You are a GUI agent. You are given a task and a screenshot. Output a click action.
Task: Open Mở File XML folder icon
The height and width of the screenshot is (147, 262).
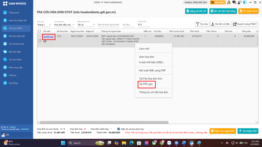click(x=5, y=52)
